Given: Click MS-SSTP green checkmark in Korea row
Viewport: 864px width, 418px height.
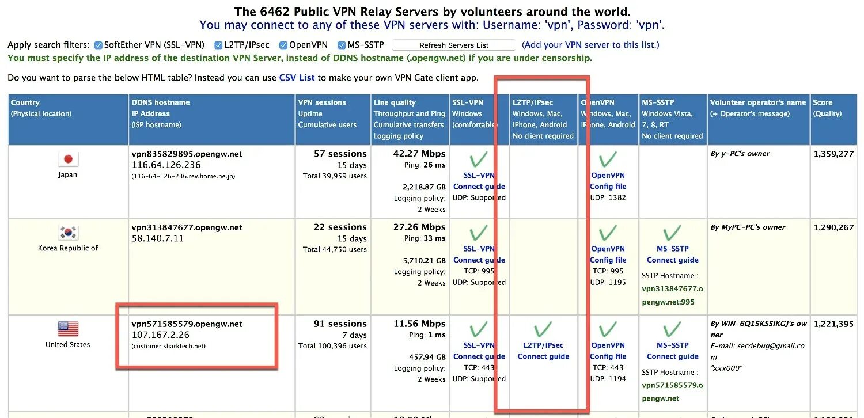Looking at the screenshot, I should coord(672,233).
